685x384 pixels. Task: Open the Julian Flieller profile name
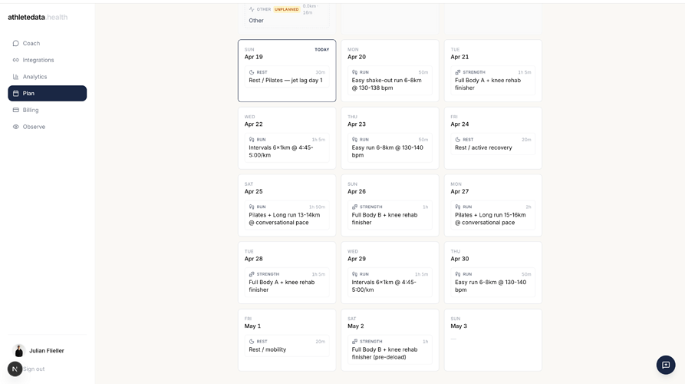click(47, 350)
